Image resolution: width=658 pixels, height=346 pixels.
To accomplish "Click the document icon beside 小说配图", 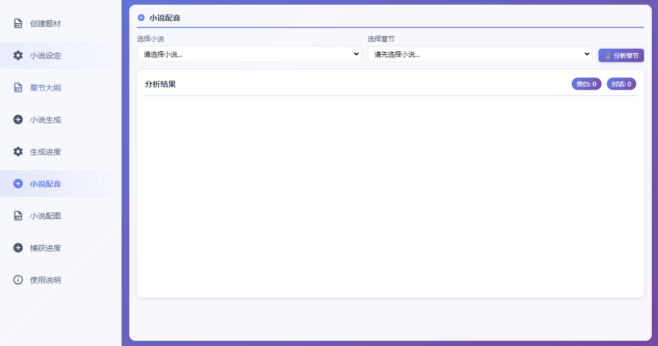I will pyautogui.click(x=18, y=216).
